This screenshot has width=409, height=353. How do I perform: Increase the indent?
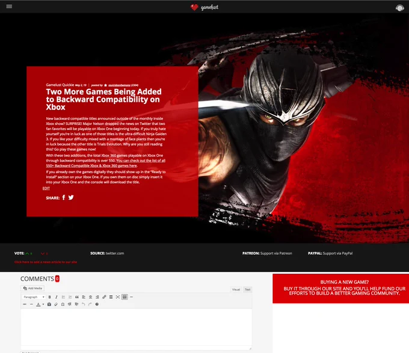coord(76,304)
